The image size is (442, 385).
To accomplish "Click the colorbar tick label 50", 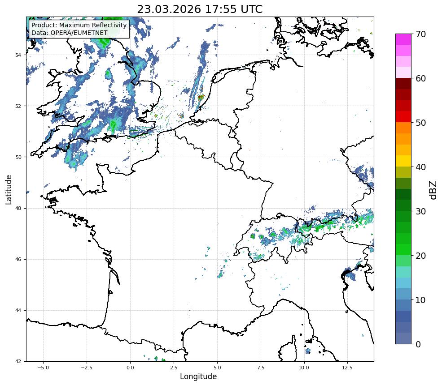I will (x=420, y=123).
